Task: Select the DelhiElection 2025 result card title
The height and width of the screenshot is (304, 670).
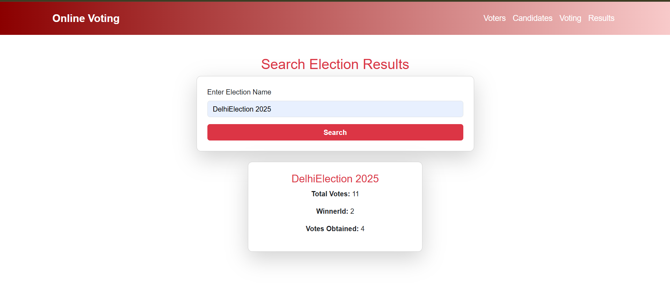Action: tap(335, 178)
